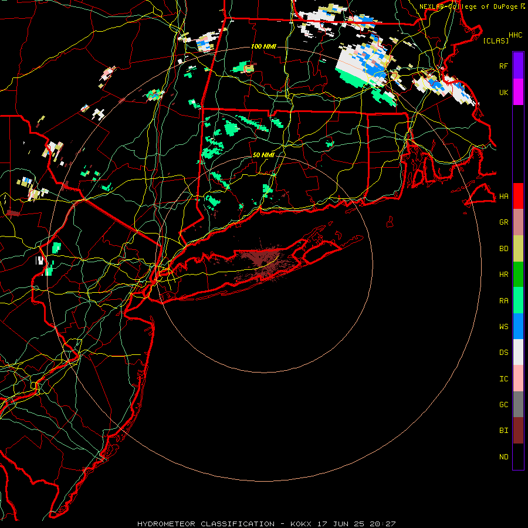Click the 'RA' legend label

pos(503,301)
